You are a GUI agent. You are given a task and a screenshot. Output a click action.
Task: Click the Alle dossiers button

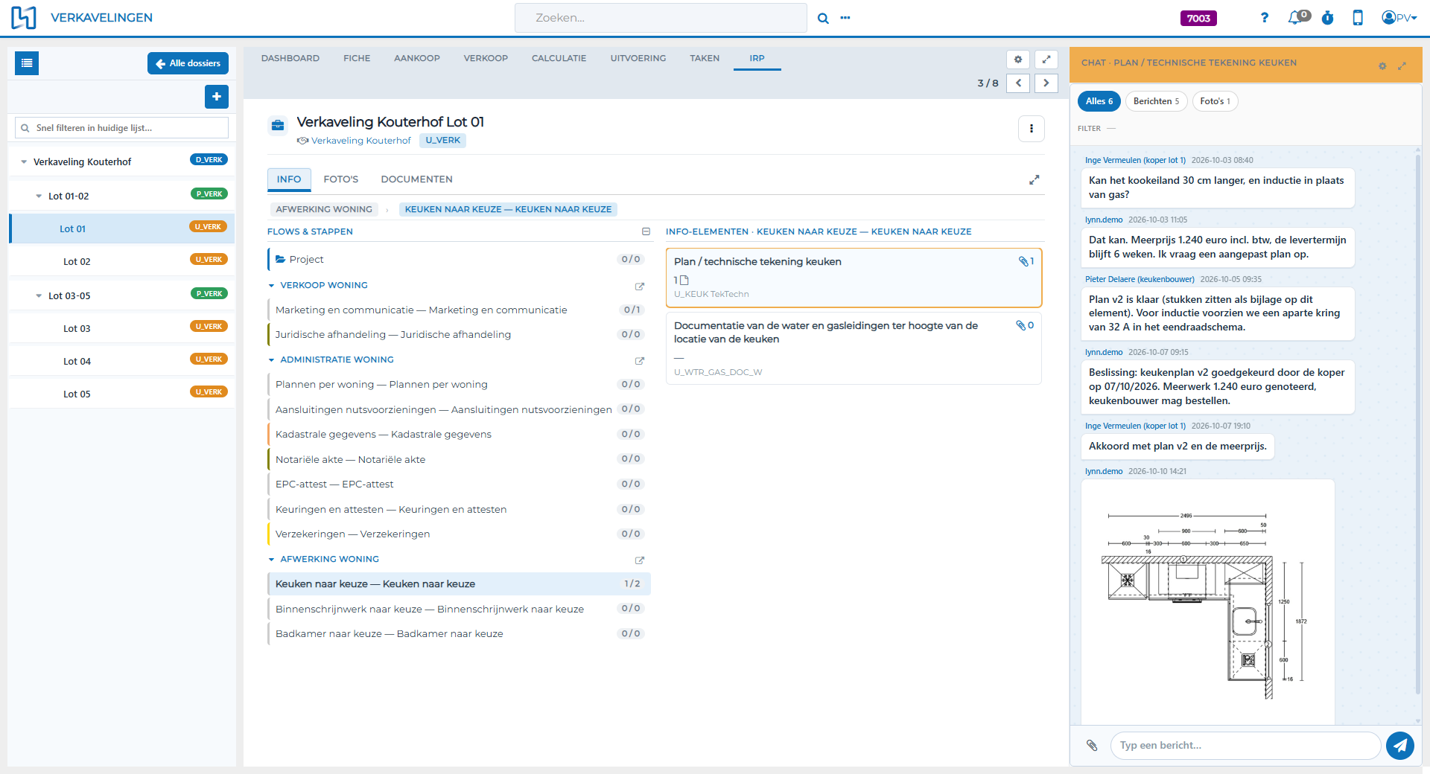coord(188,63)
